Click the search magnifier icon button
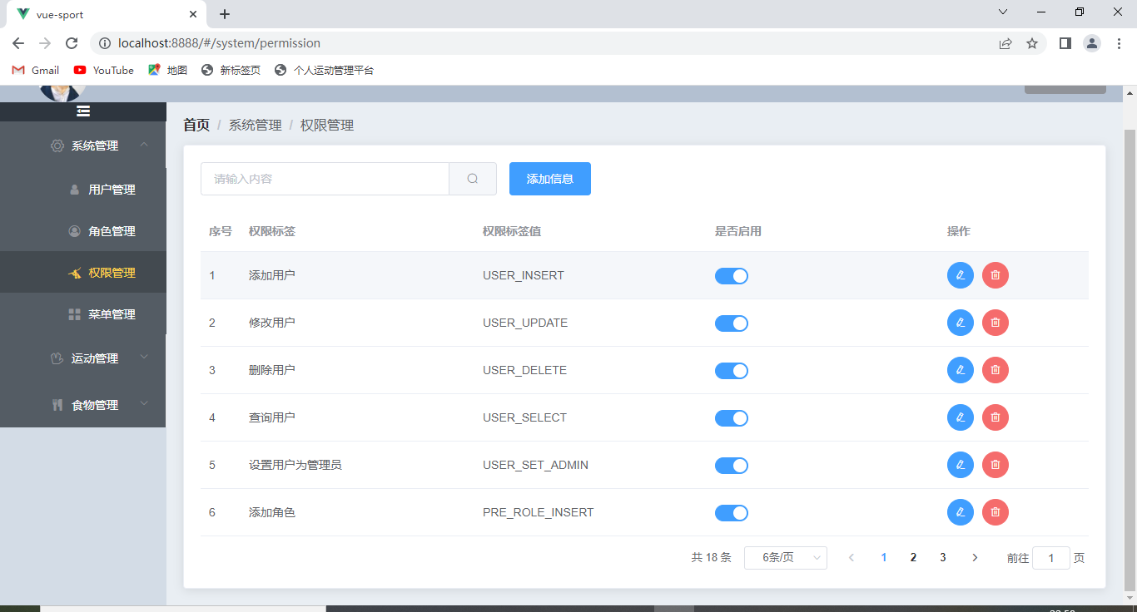This screenshot has height=612, width=1137. pyautogui.click(x=473, y=179)
